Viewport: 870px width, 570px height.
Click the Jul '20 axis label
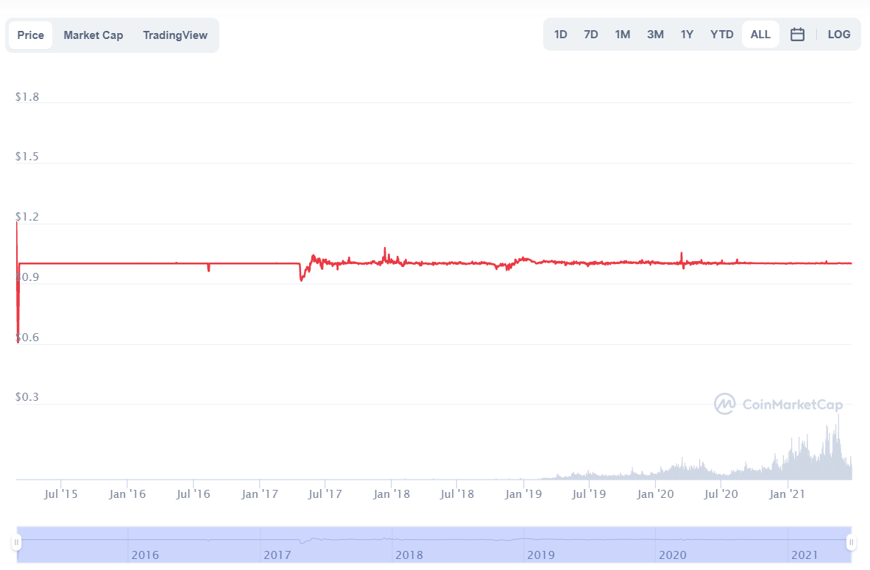click(x=721, y=494)
